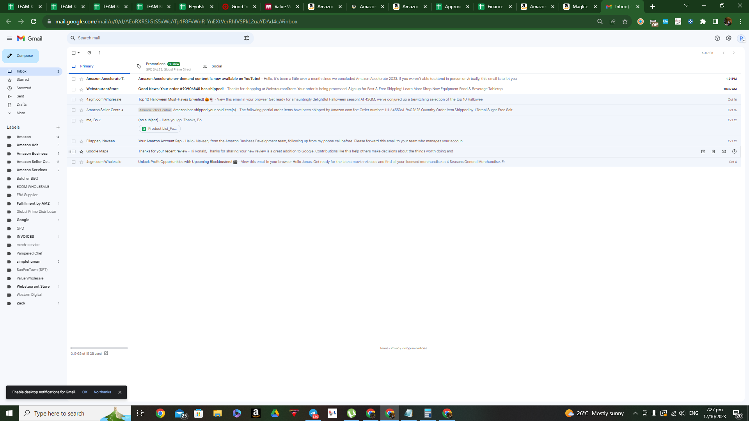Open Chrome tab search dropdown

point(686,6)
